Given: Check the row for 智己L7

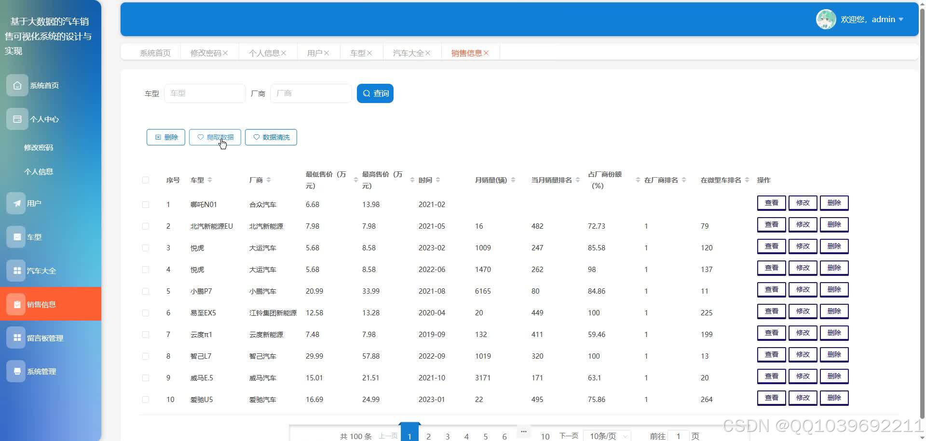Looking at the screenshot, I should tap(146, 356).
